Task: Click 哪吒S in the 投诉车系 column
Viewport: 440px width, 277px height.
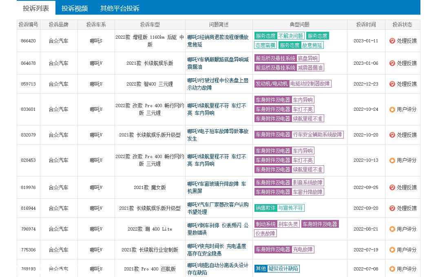Action: 96,41
